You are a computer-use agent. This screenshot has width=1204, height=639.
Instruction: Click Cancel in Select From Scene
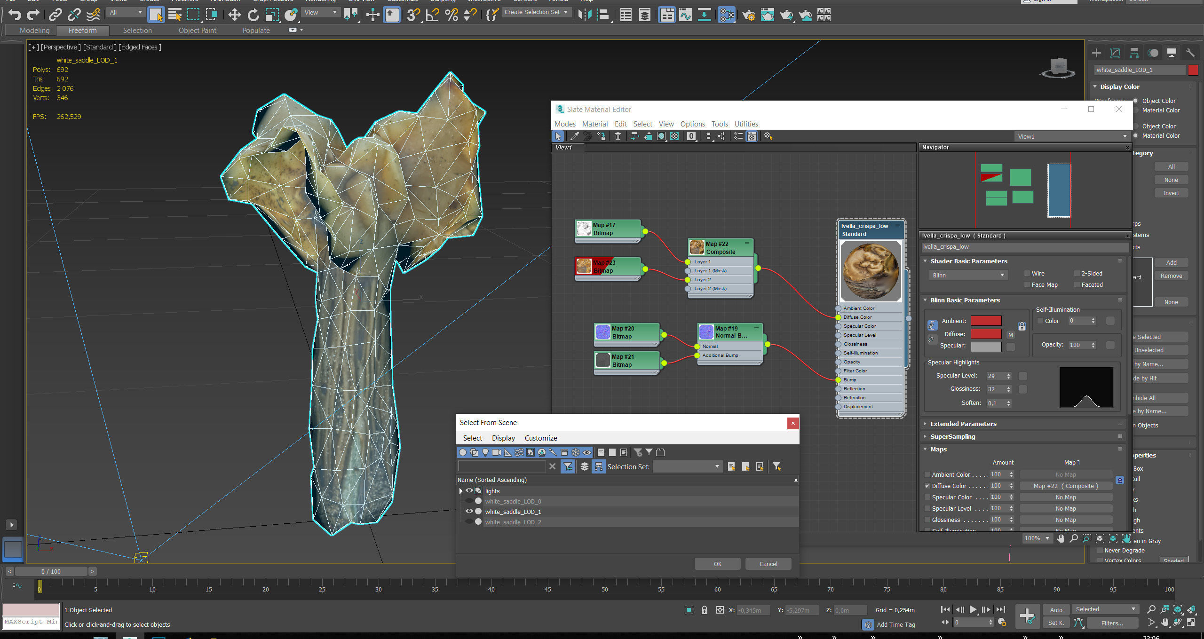768,564
